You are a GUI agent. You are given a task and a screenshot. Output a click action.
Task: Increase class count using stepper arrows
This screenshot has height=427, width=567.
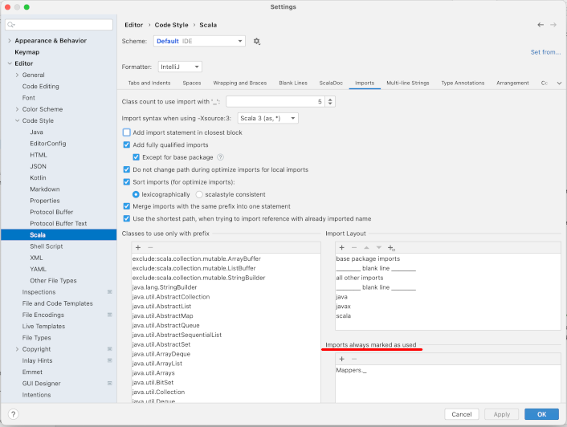click(330, 100)
